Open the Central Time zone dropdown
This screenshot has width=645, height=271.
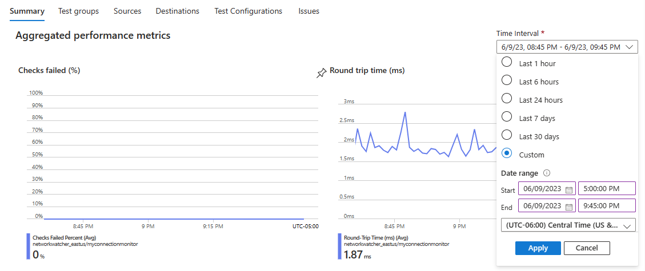point(567,225)
